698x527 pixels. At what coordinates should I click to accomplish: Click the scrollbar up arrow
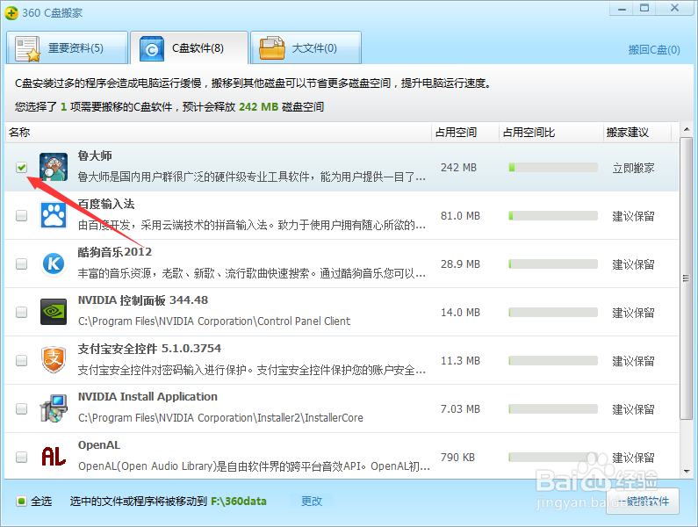[x=687, y=130]
